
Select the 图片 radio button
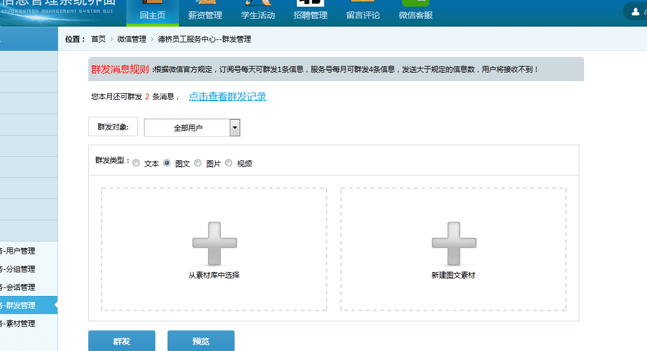tap(198, 163)
